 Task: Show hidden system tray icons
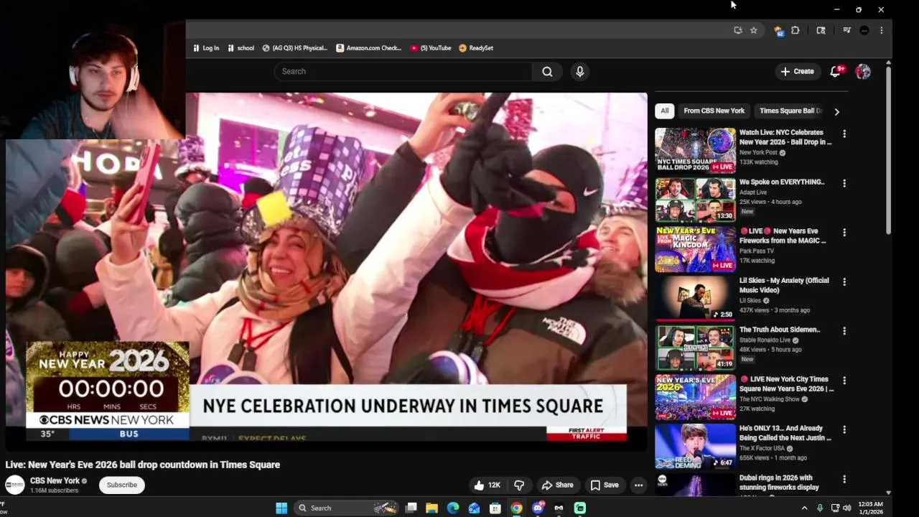(804, 508)
